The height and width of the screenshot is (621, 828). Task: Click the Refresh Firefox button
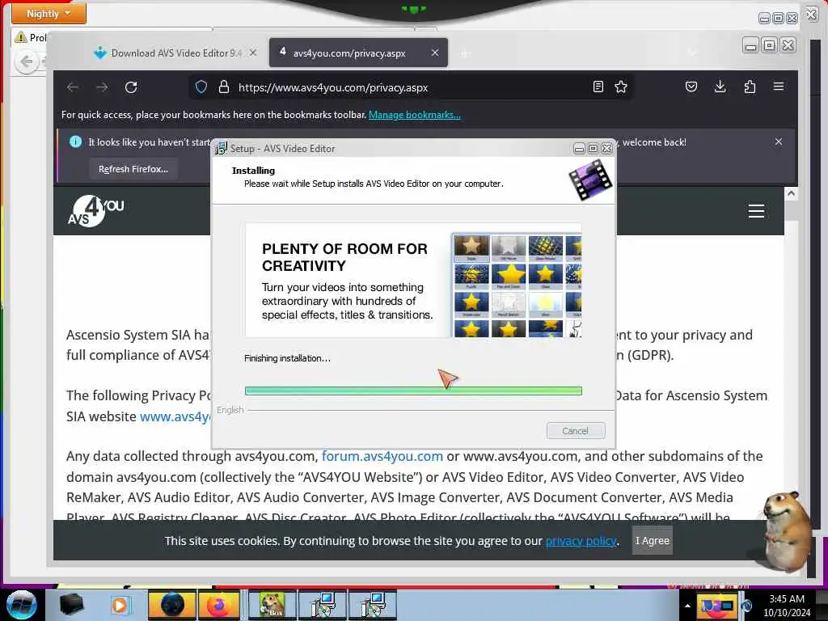tap(133, 169)
